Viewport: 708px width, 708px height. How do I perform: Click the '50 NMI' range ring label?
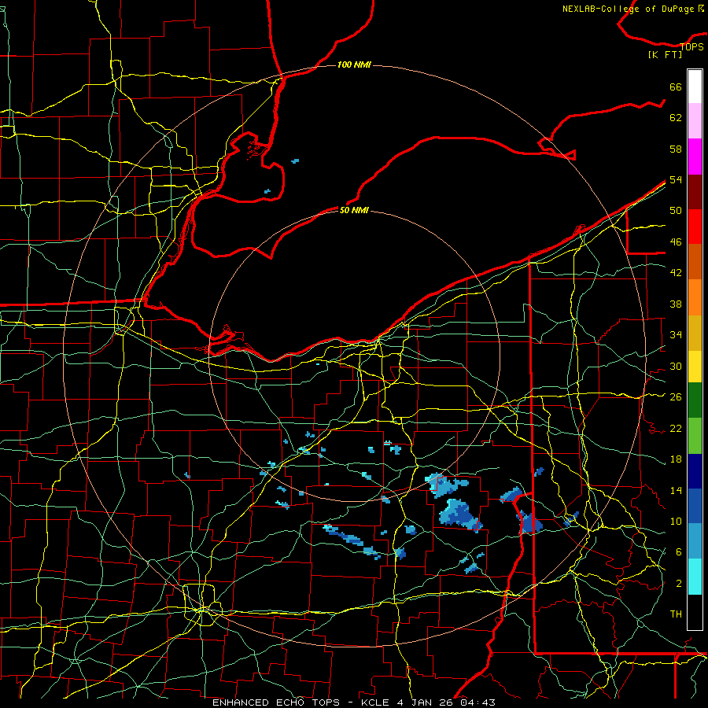click(x=354, y=210)
